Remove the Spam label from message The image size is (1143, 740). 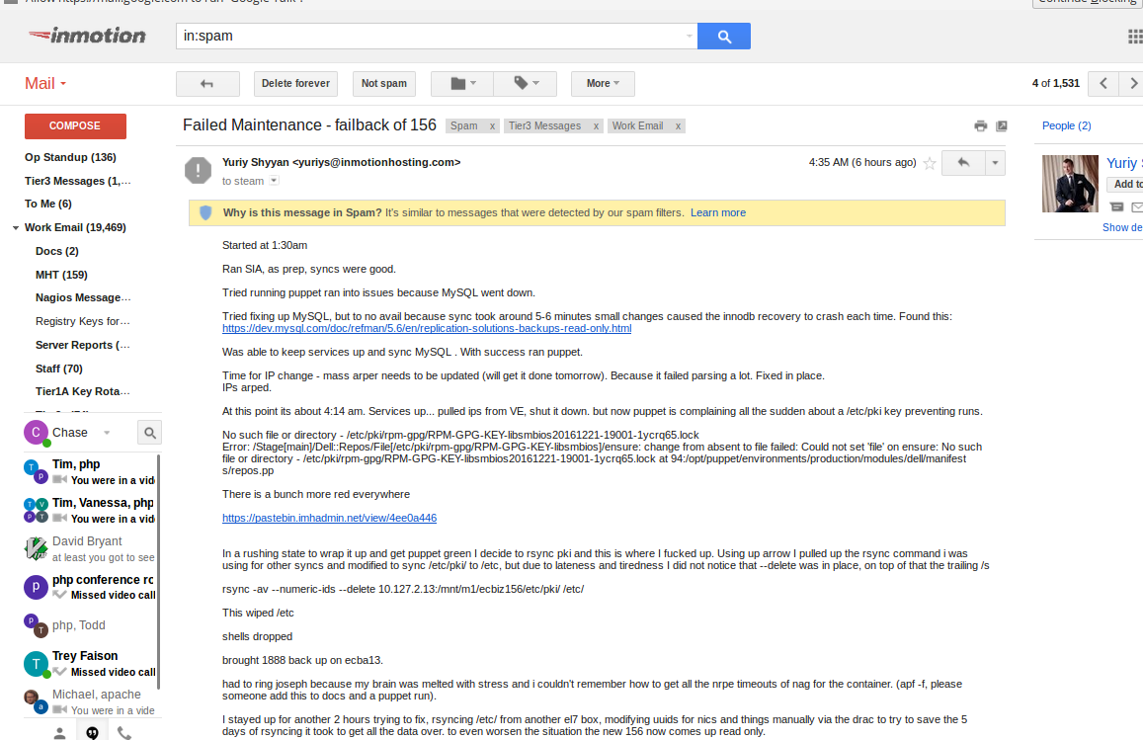point(492,126)
